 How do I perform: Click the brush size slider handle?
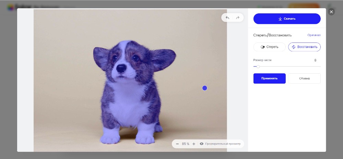tap(258, 66)
